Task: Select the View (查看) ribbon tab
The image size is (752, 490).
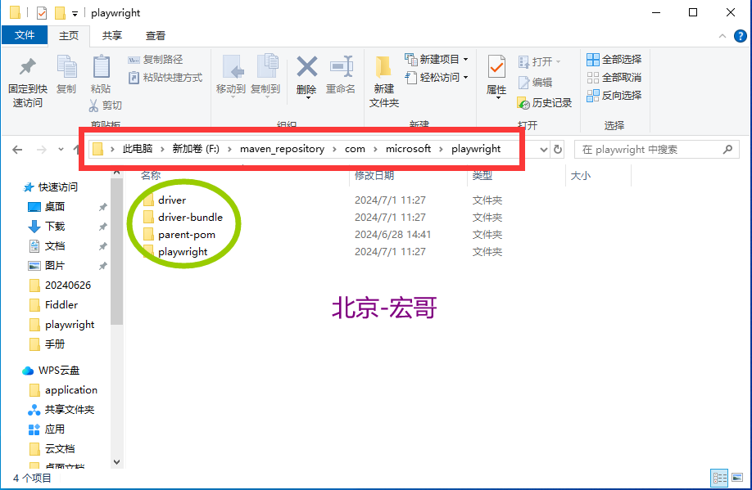Action: [x=156, y=35]
